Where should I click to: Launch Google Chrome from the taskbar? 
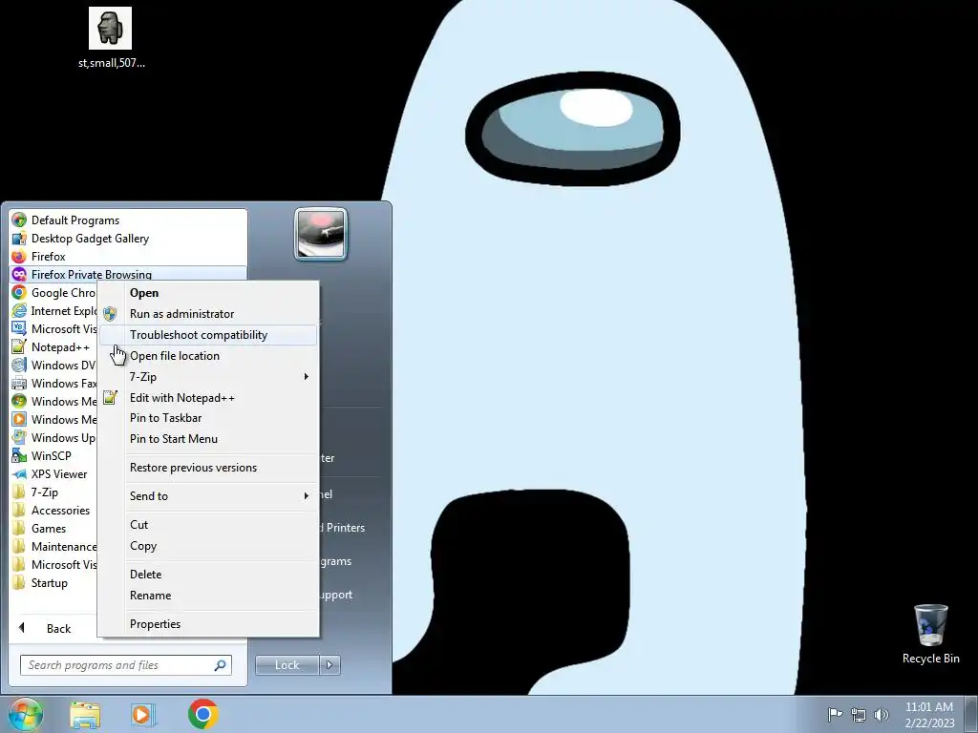coord(202,714)
